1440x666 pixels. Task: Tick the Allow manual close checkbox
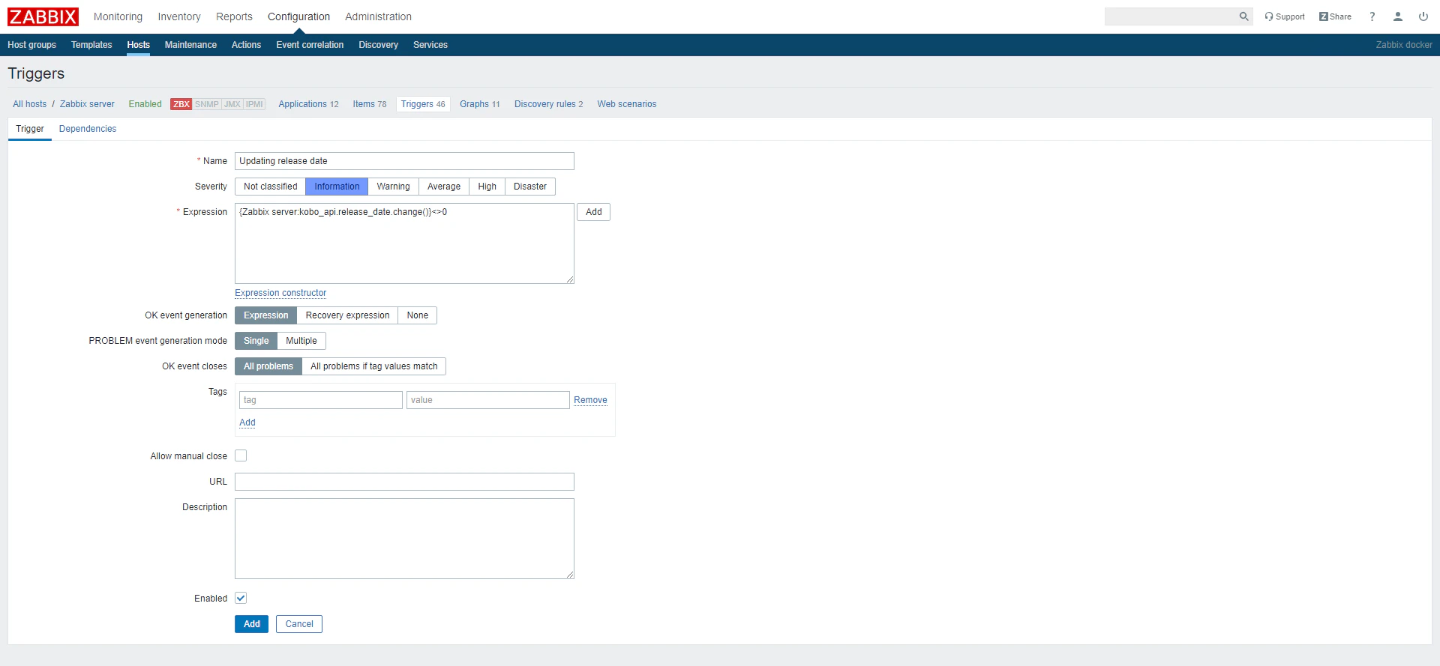pos(241,455)
